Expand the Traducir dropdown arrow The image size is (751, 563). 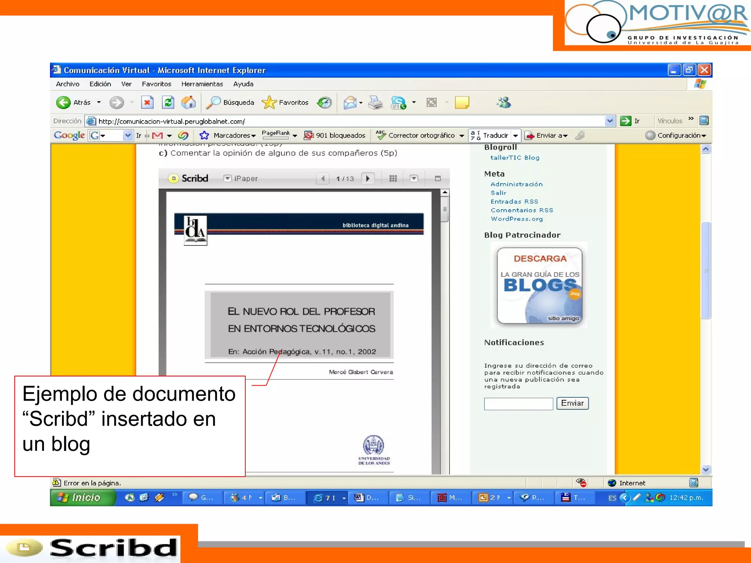coord(516,135)
